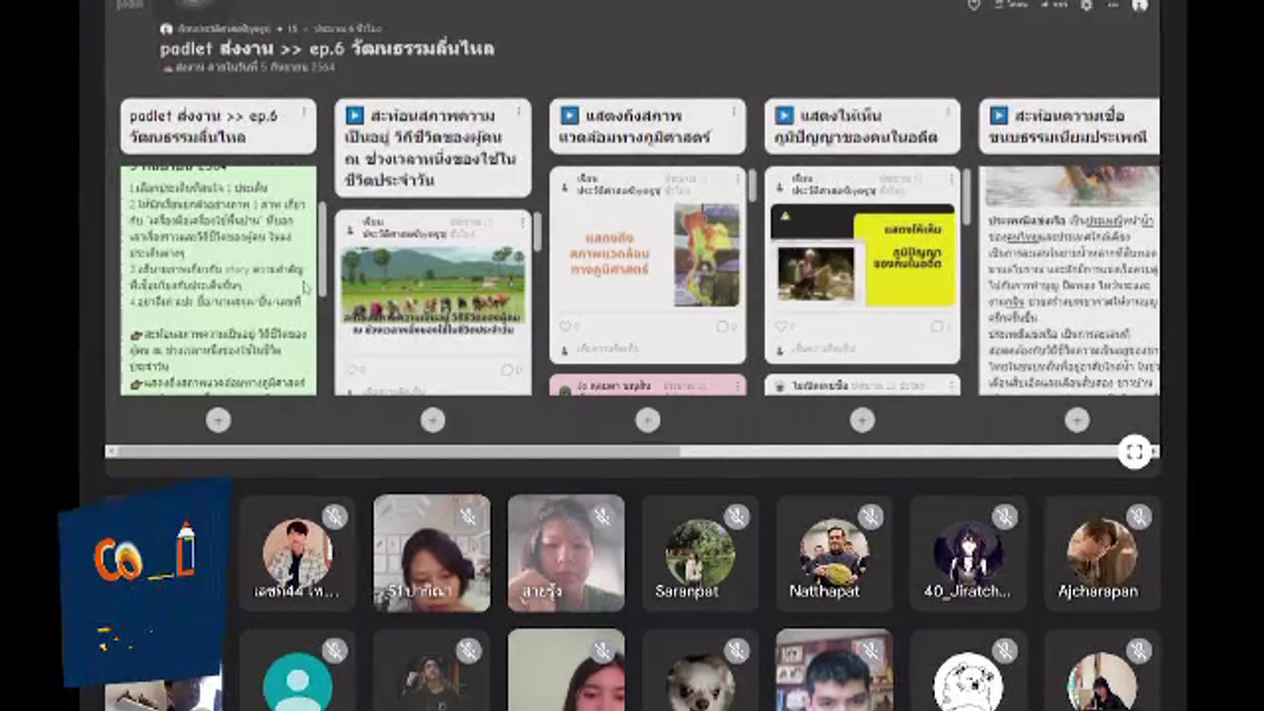
Task: Open three-dot menu on second column header
Action: pos(518,114)
